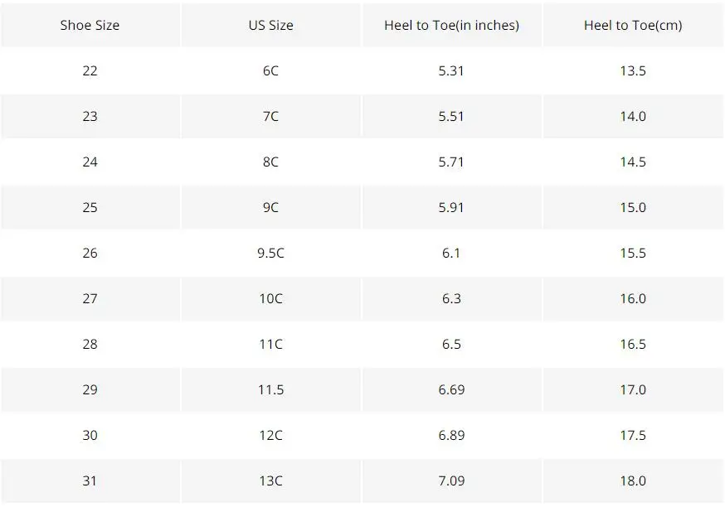
Task: Select shoe size 29 cell
Action: (x=90, y=389)
